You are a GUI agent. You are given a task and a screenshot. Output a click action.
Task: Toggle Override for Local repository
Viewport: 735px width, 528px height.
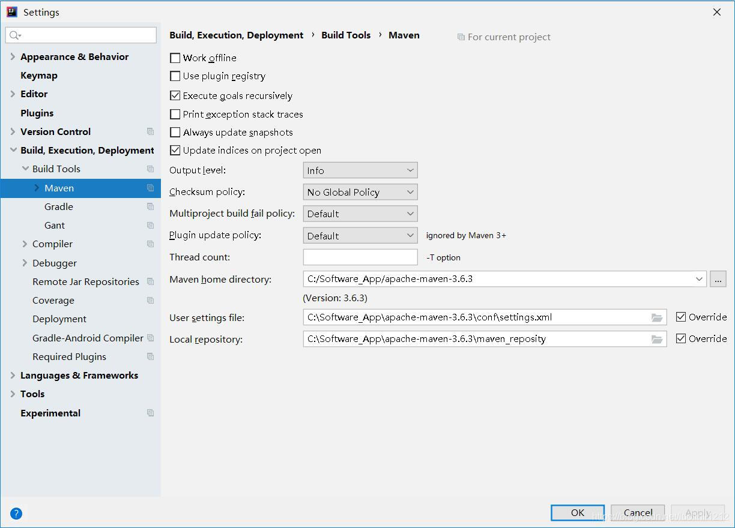point(681,338)
